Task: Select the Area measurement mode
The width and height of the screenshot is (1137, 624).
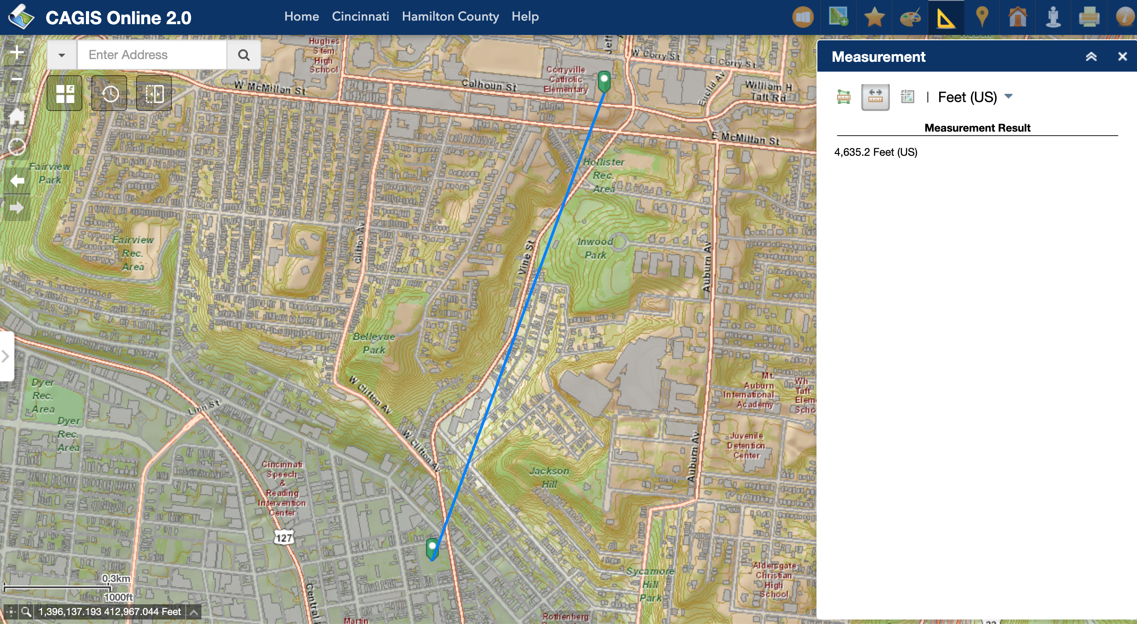Action: [844, 97]
